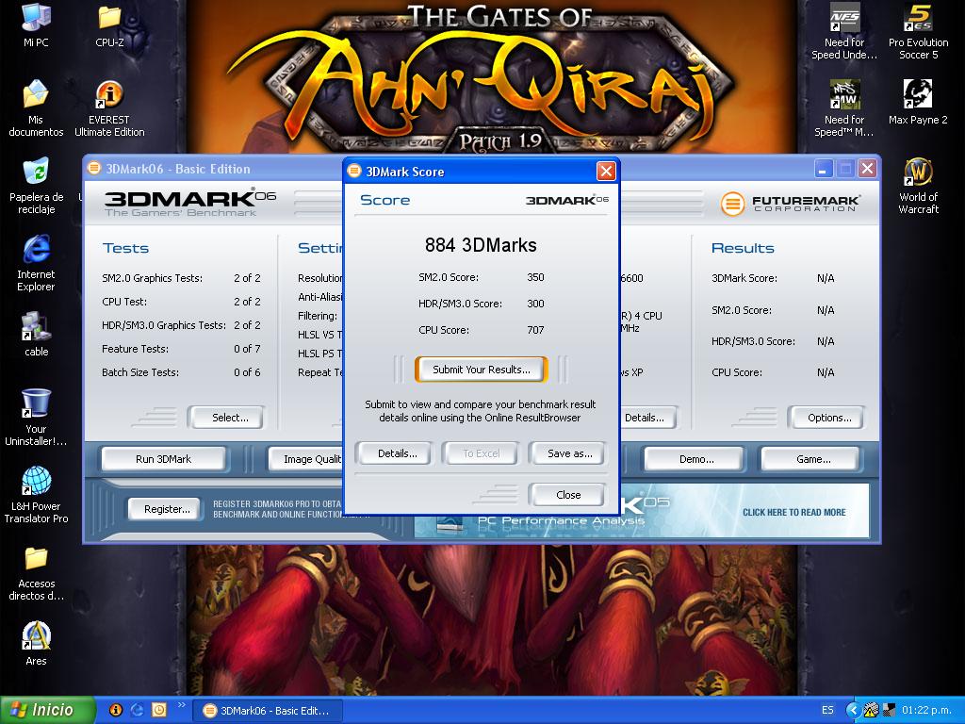Click Image Quality button in 3DMark06
Image resolution: width=965 pixels, height=724 pixels.
pyautogui.click(x=305, y=459)
